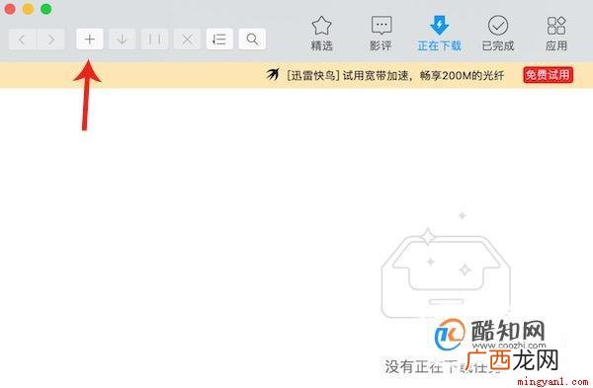Click the 免费试用 free trial button
This screenshot has width=593, height=388.
[x=548, y=75]
